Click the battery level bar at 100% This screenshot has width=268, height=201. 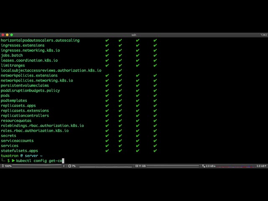pyautogui.click(x=37, y=166)
